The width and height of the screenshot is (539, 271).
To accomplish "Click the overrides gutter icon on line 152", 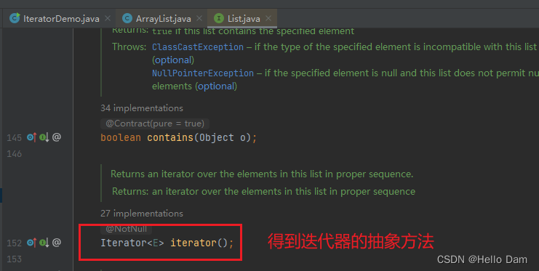I will pos(31,243).
